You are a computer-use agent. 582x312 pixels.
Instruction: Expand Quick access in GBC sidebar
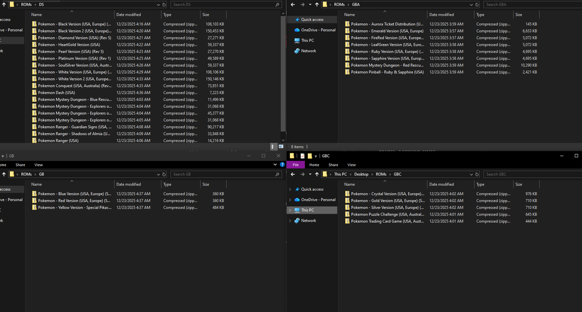pos(290,189)
